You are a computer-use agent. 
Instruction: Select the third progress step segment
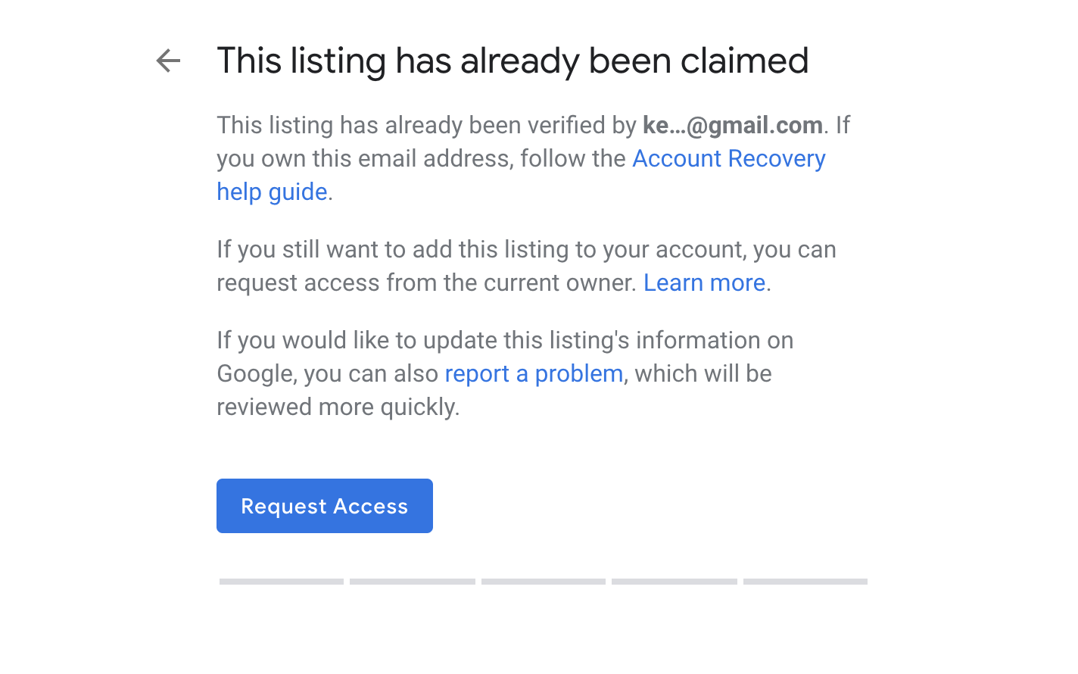(x=544, y=582)
